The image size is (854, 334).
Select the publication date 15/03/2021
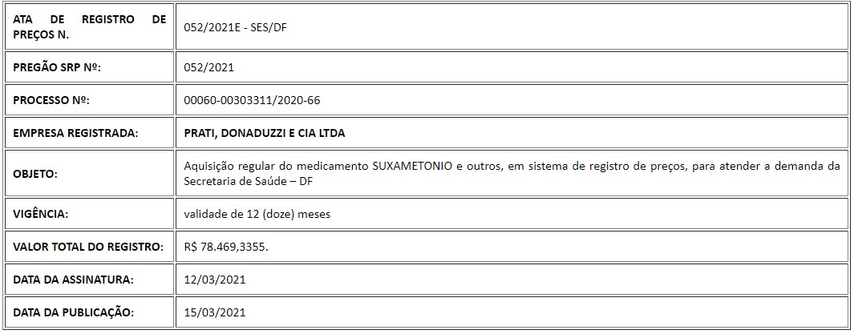pos(215,312)
